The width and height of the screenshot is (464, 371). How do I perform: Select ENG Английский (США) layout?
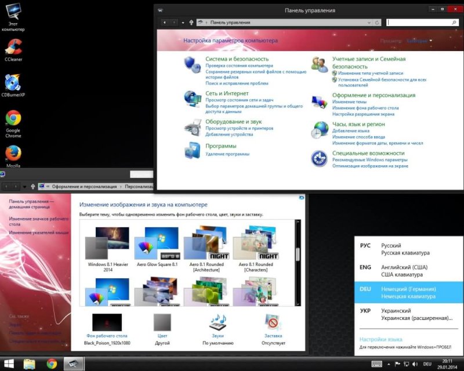[x=409, y=271]
